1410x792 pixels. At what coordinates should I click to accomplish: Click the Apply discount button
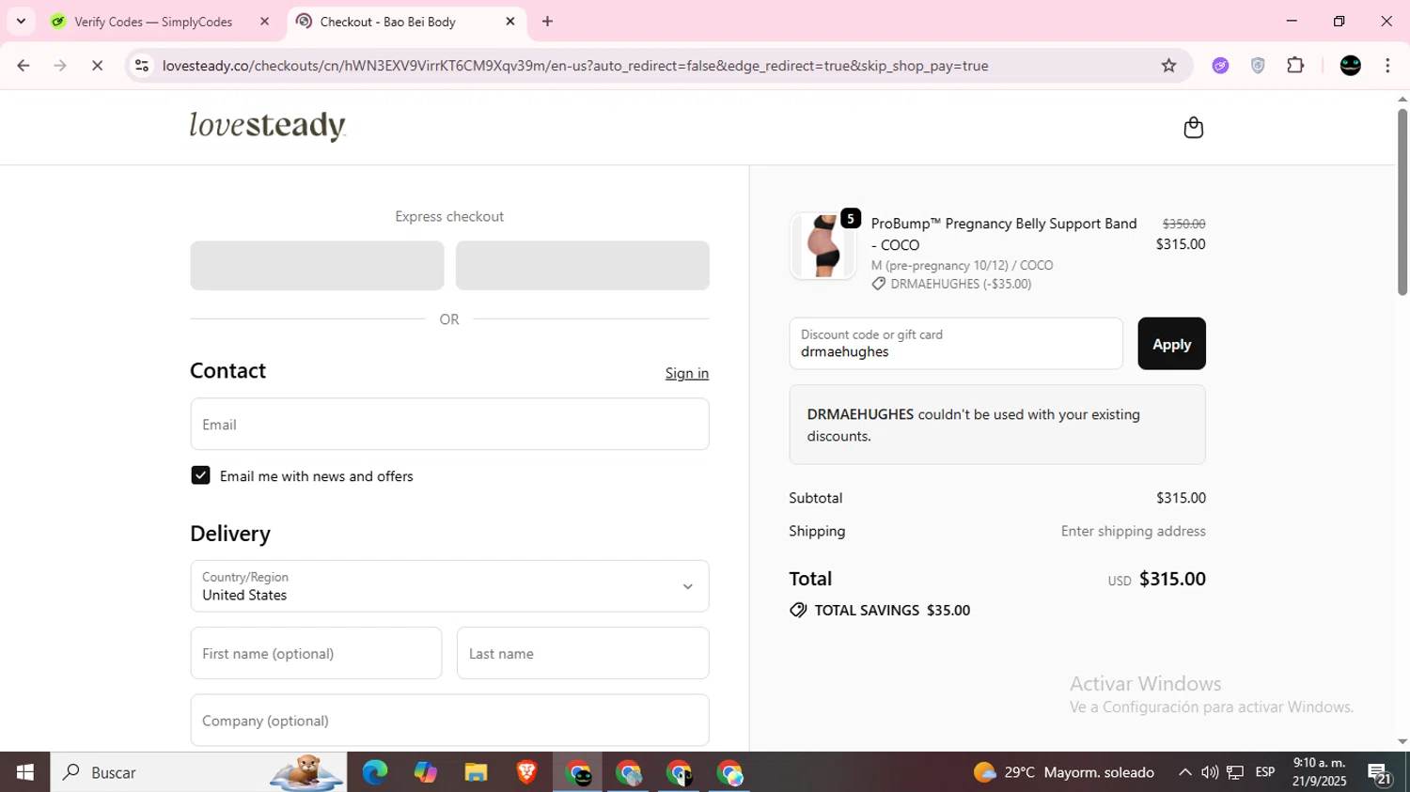coord(1171,344)
